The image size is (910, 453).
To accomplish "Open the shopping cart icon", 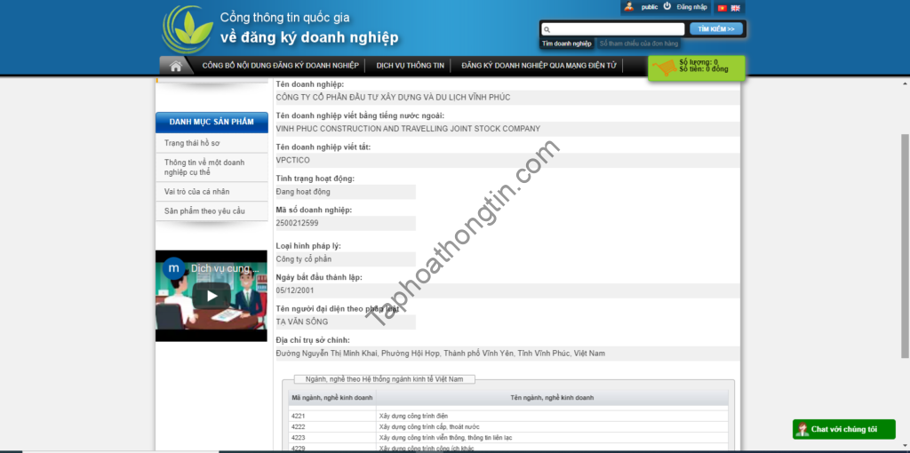I will coord(664,68).
